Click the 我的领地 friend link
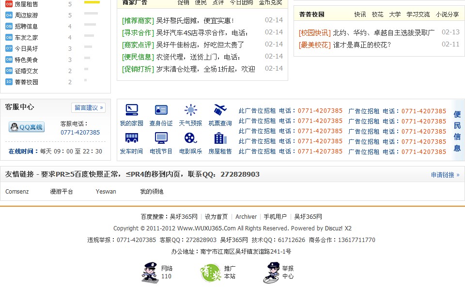465x288 pixels. click(x=152, y=191)
